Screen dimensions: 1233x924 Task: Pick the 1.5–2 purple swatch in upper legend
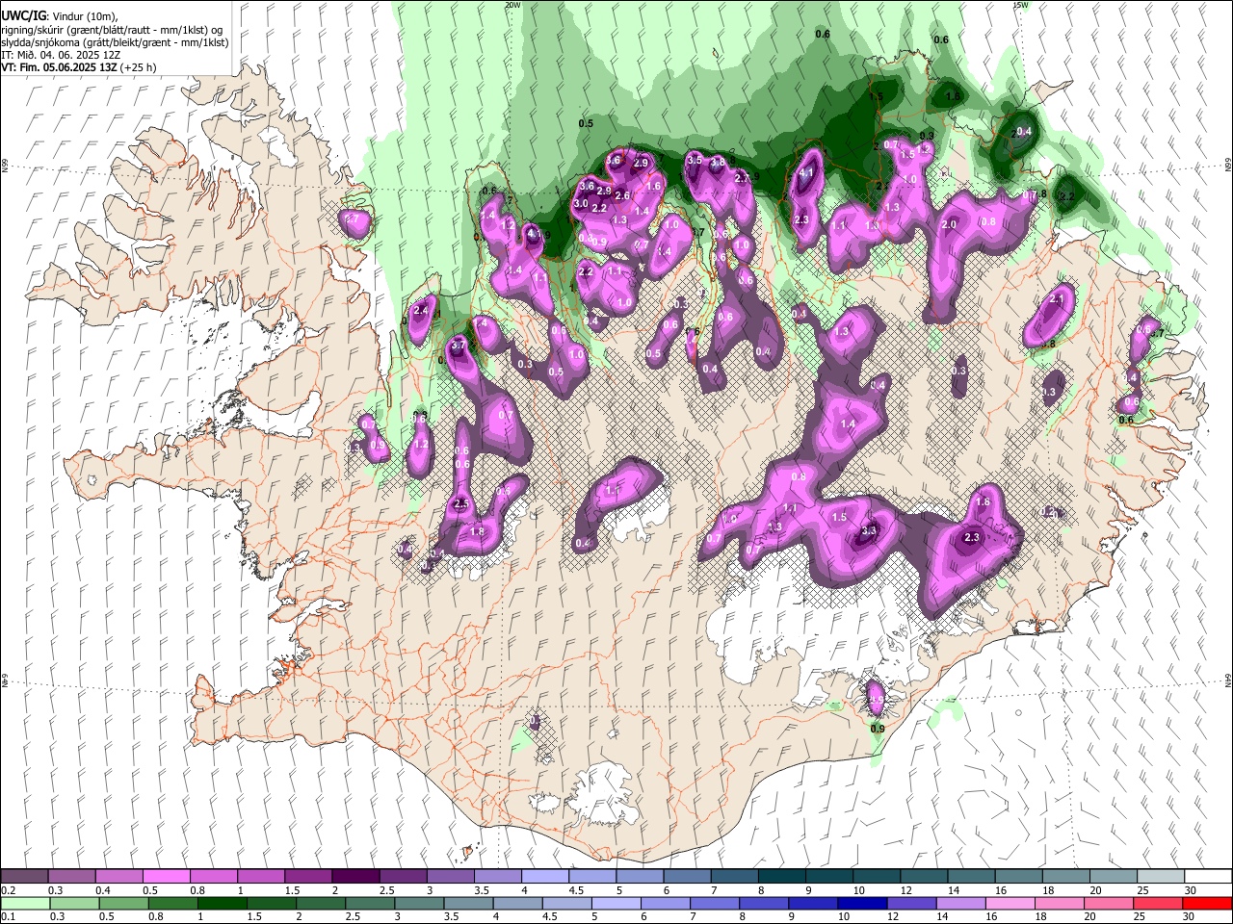click(x=308, y=877)
